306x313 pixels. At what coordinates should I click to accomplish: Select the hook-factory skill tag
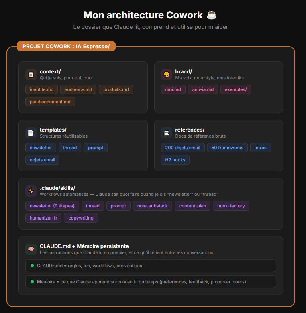(231, 206)
